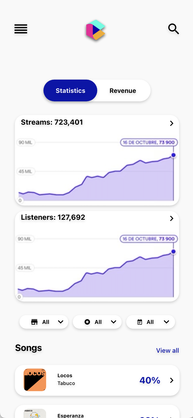Click the disc release filter icon
Image resolution: width=193 pixels, height=418 pixels.
[x=87, y=322]
